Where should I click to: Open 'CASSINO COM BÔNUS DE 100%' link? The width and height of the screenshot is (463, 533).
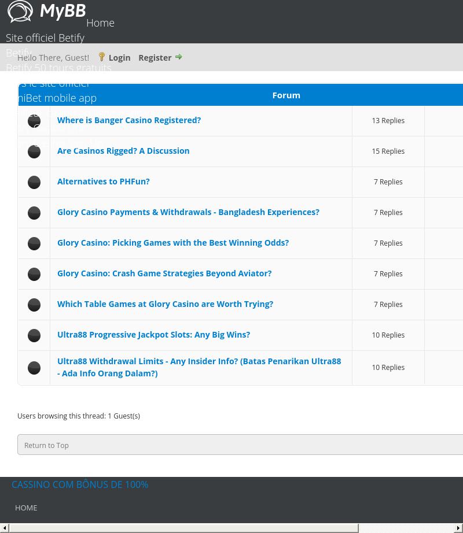click(80, 484)
